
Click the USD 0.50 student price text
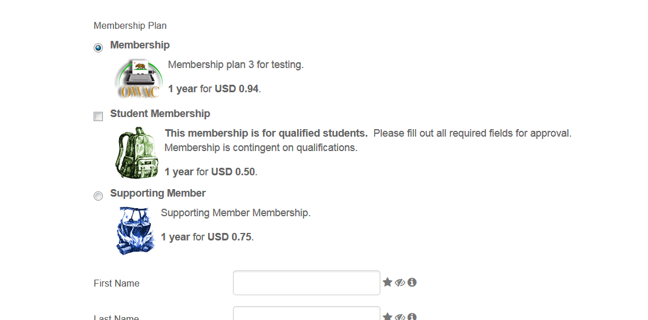[x=233, y=172]
